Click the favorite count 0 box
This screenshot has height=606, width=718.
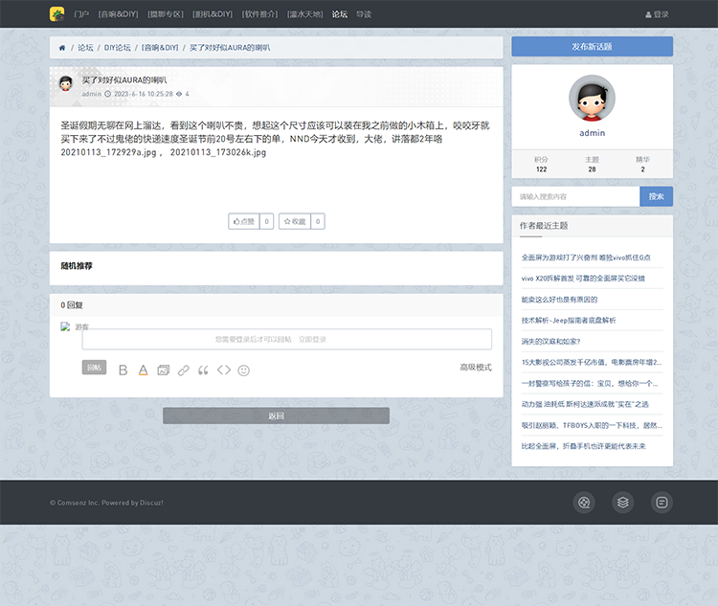point(318,222)
